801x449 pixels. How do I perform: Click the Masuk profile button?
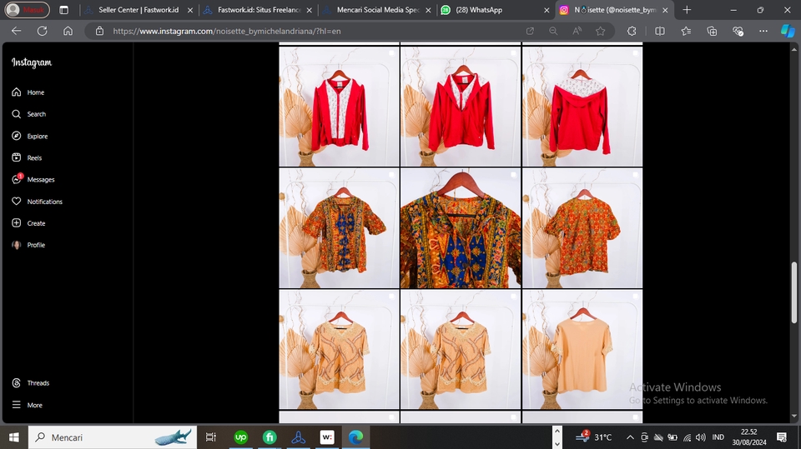(27, 10)
